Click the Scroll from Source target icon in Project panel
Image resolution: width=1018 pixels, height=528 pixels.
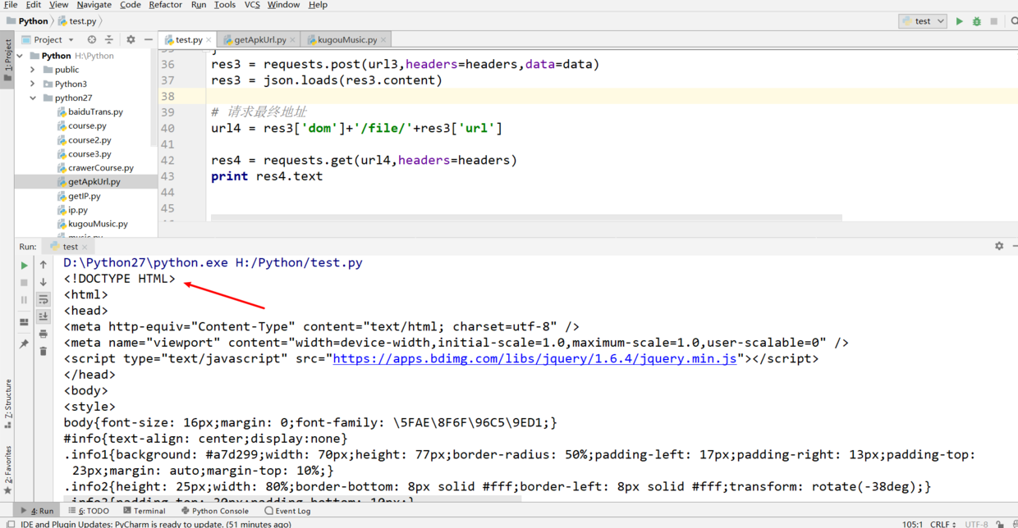[x=91, y=39]
